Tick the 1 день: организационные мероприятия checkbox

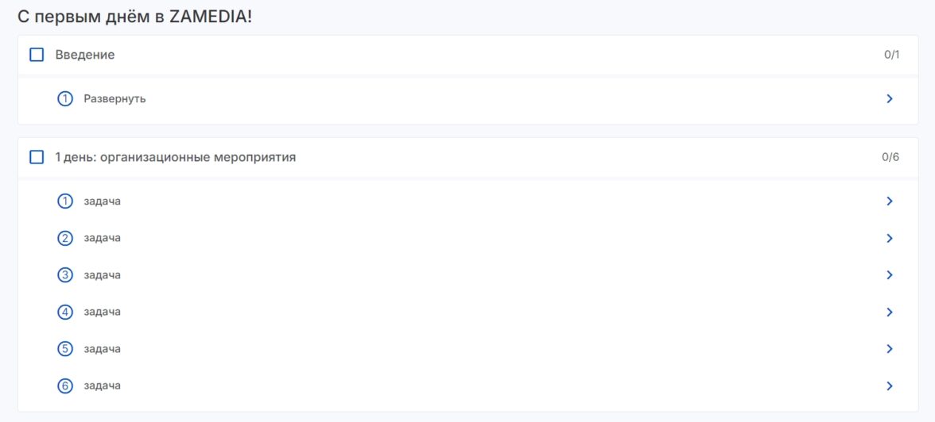[37, 157]
